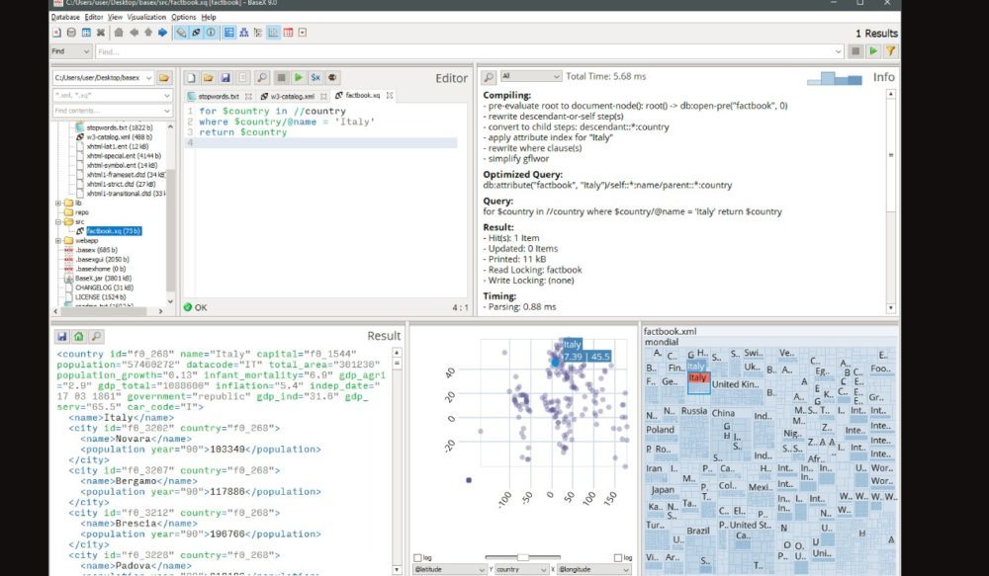Open the Find mode dropdown
989x576 pixels.
[x=71, y=50]
